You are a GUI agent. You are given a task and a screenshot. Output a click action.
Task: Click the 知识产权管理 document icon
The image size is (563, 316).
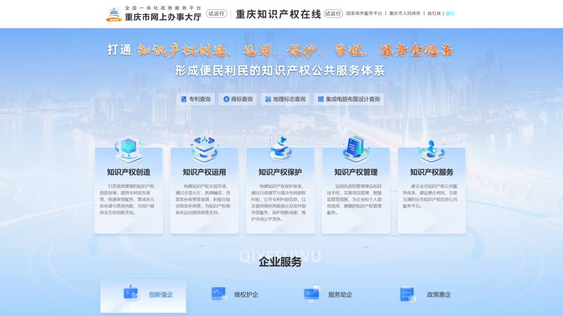tap(356, 149)
